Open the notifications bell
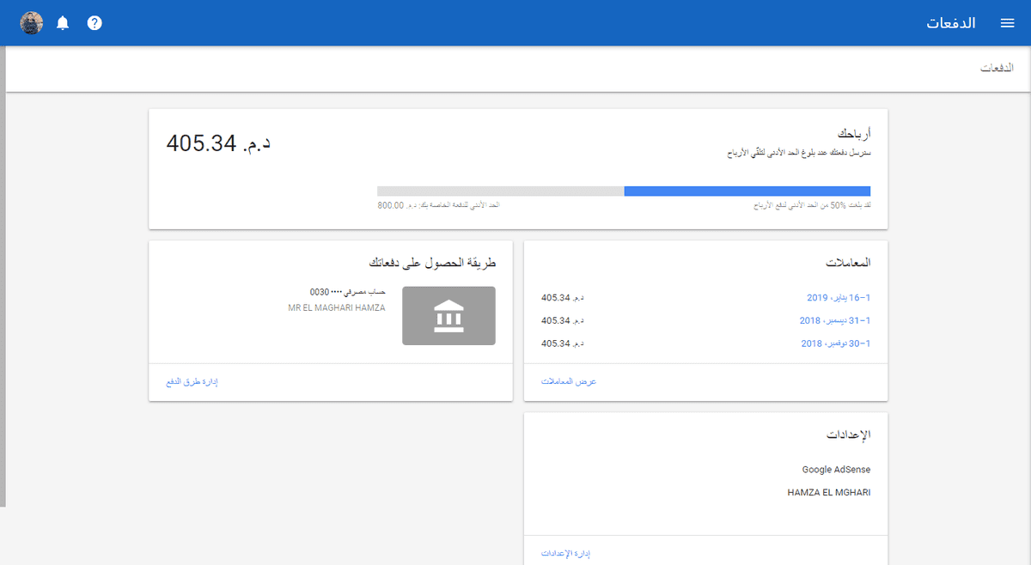Image resolution: width=1031 pixels, height=565 pixels. 63,23
